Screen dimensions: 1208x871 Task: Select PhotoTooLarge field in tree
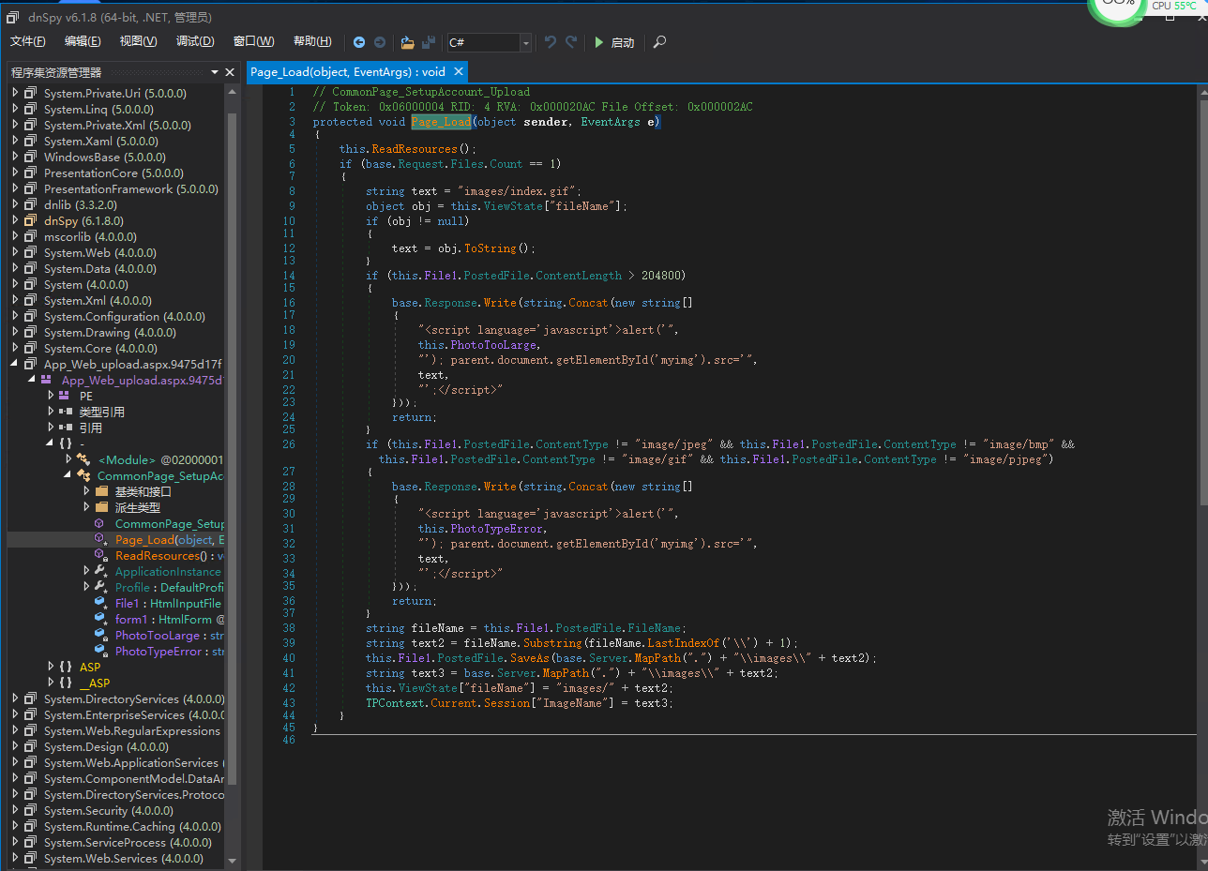(158, 635)
